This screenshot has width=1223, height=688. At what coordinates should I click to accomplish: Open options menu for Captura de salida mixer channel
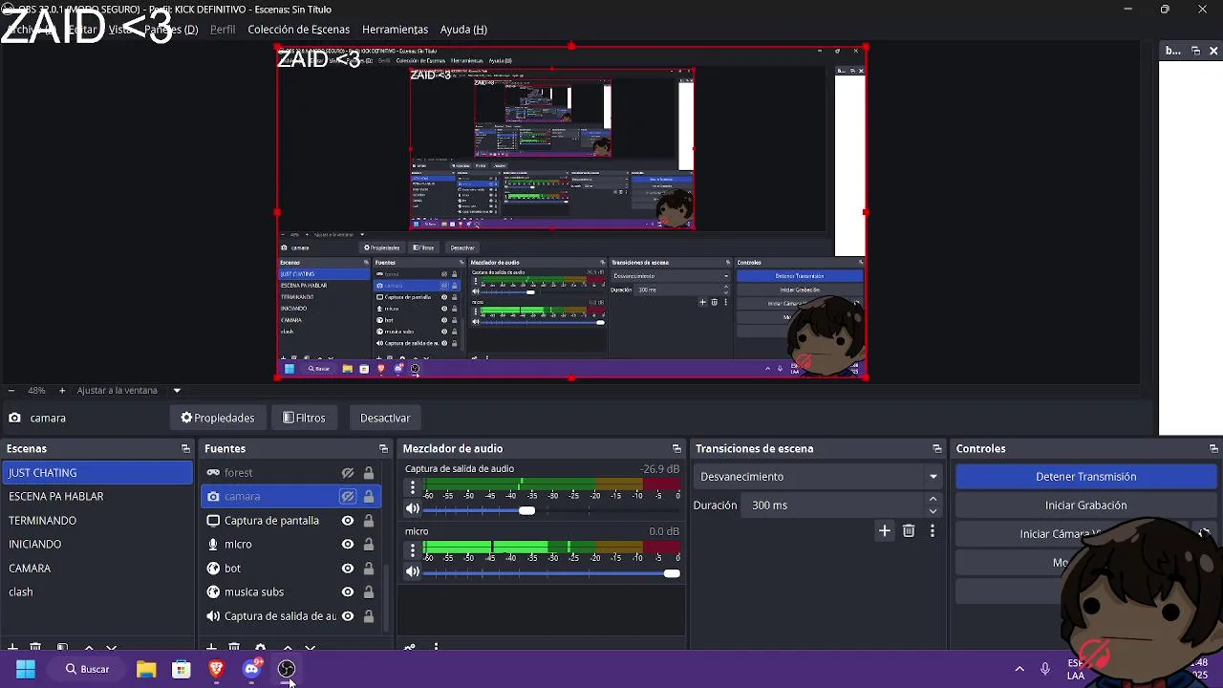click(413, 488)
